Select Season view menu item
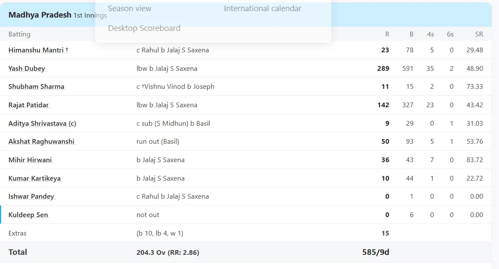Image resolution: width=499 pixels, height=269 pixels. pos(130,9)
